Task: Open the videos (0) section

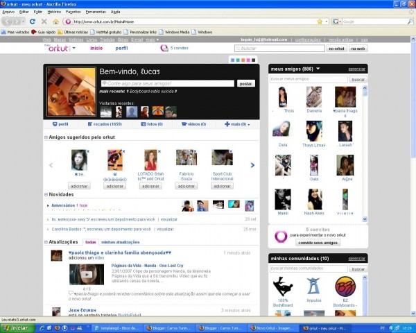Action: coord(194,124)
